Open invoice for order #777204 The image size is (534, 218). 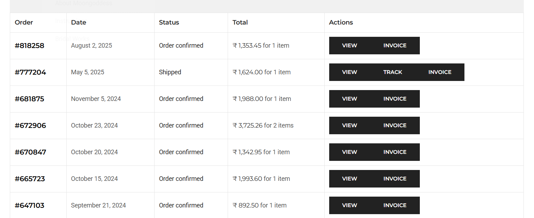440,72
